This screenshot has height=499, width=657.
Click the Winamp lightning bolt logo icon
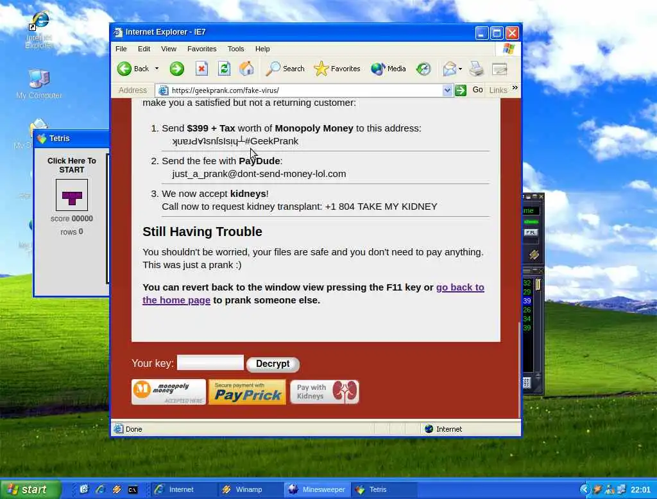click(x=533, y=255)
